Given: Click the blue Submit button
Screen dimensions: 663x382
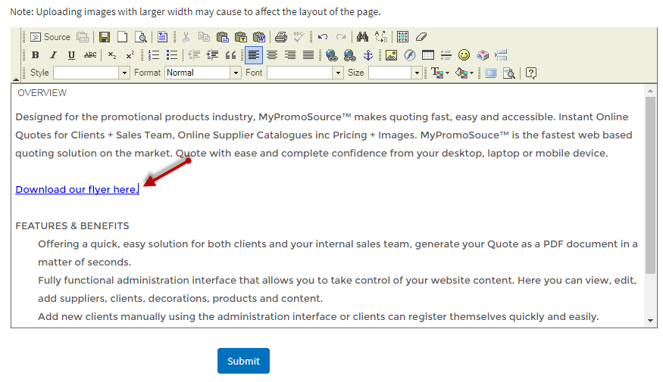Looking at the screenshot, I should [243, 361].
